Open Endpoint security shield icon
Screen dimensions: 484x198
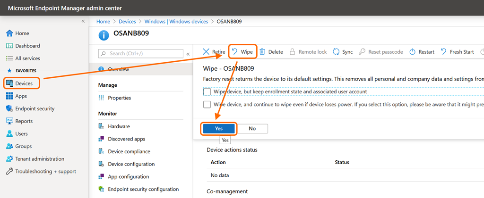tap(9, 108)
